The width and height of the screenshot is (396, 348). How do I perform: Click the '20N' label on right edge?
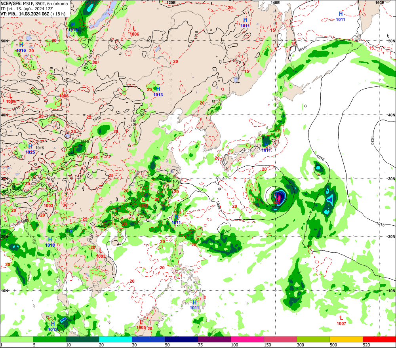click(392, 237)
